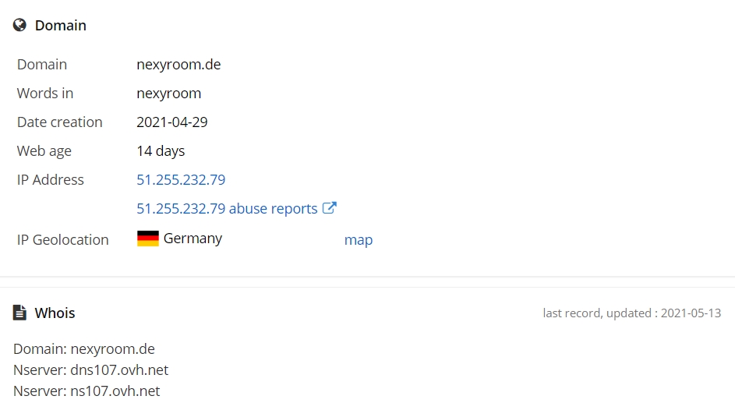Open IP address 51.255.232.79 link

(181, 180)
